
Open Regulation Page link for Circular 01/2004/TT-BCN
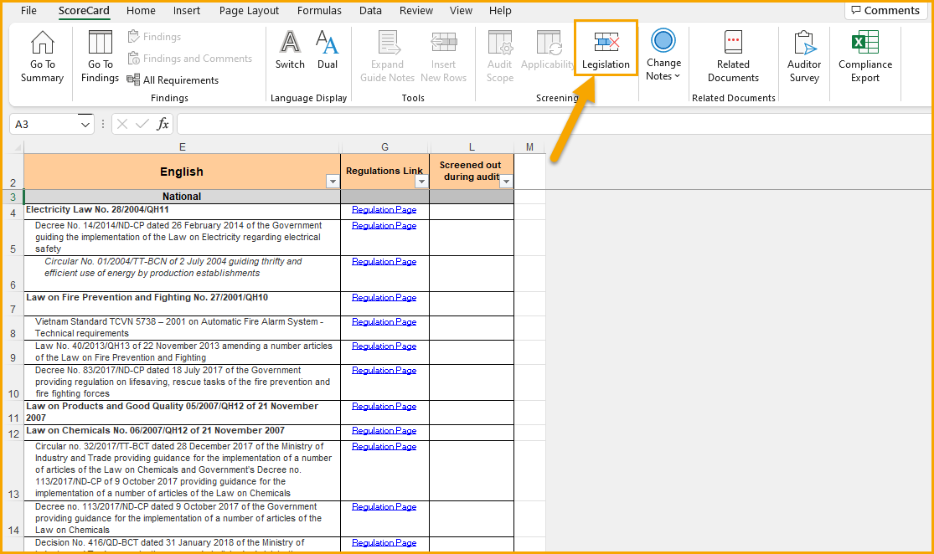coord(384,261)
